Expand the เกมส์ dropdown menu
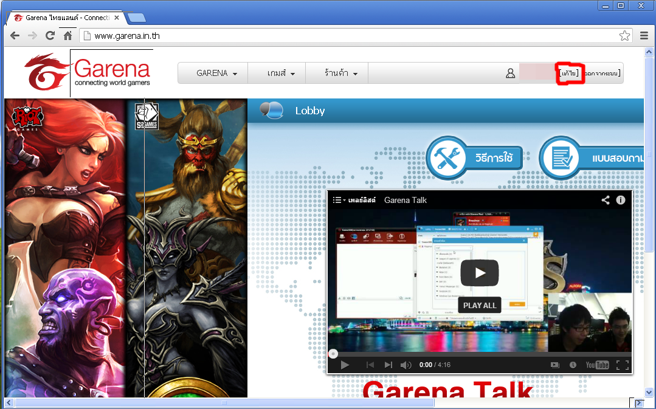Viewport: 656px width, 409px height. [281, 73]
